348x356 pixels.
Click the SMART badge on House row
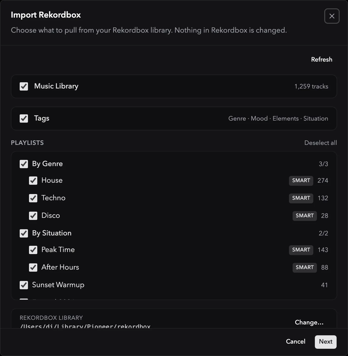pyautogui.click(x=301, y=181)
